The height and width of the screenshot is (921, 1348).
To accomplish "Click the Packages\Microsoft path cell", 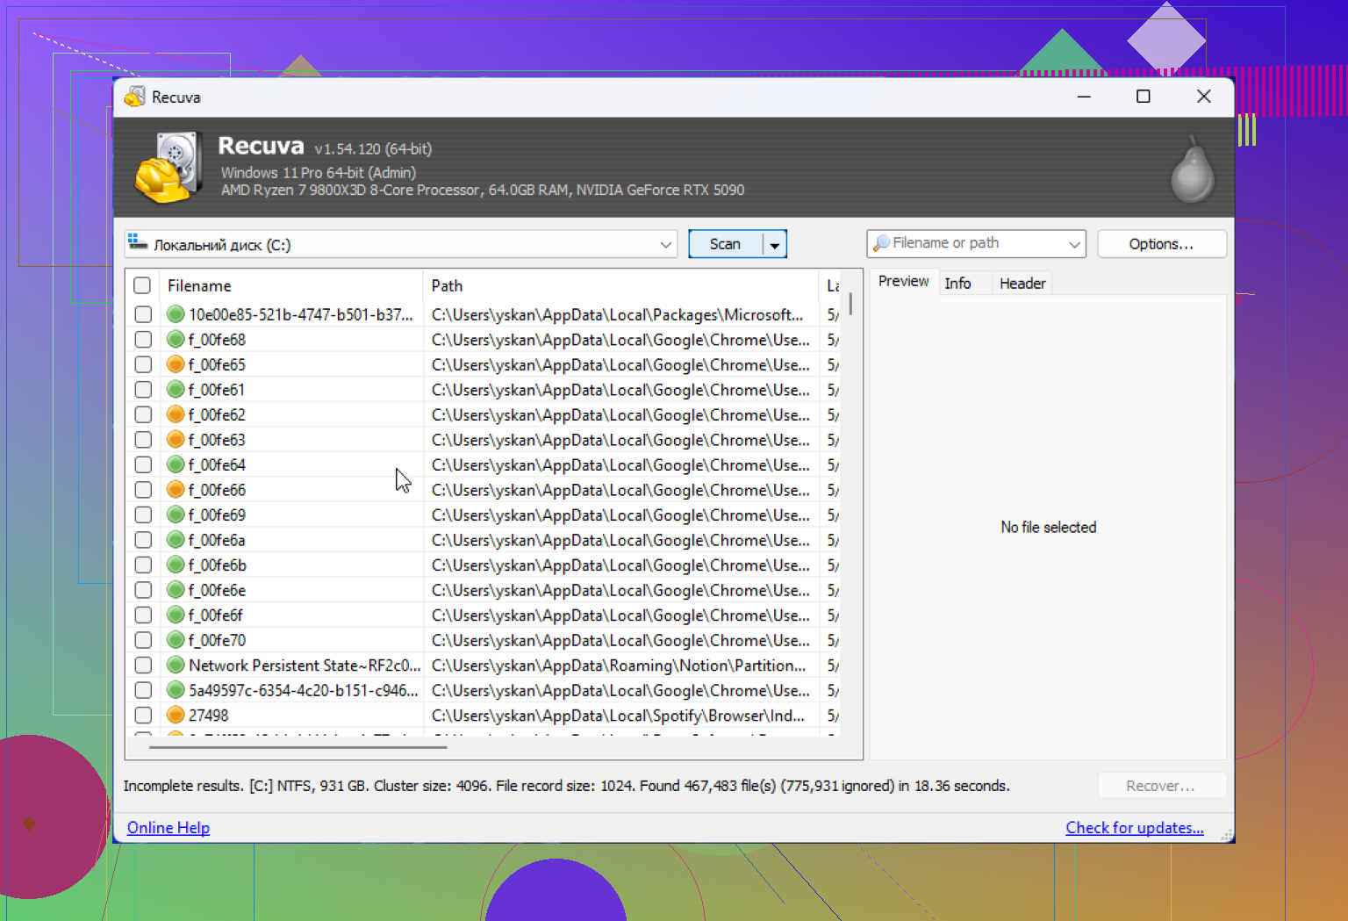I will [618, 314].
